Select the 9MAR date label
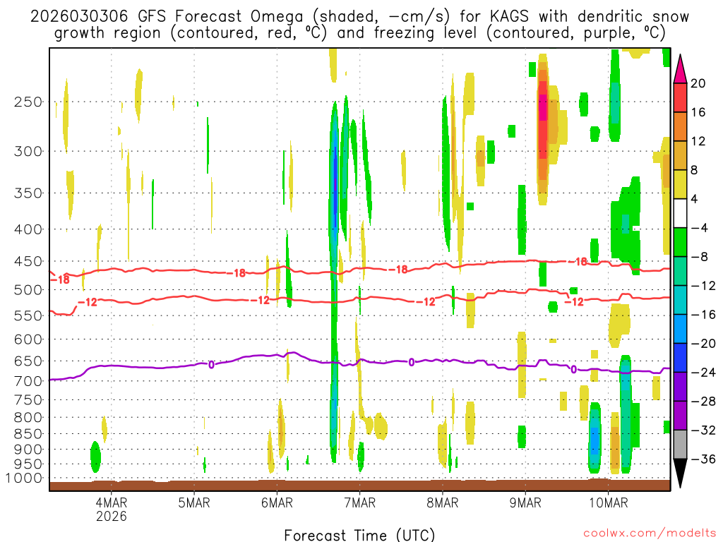This screenshot has width=723, height=542. [525, 502]
